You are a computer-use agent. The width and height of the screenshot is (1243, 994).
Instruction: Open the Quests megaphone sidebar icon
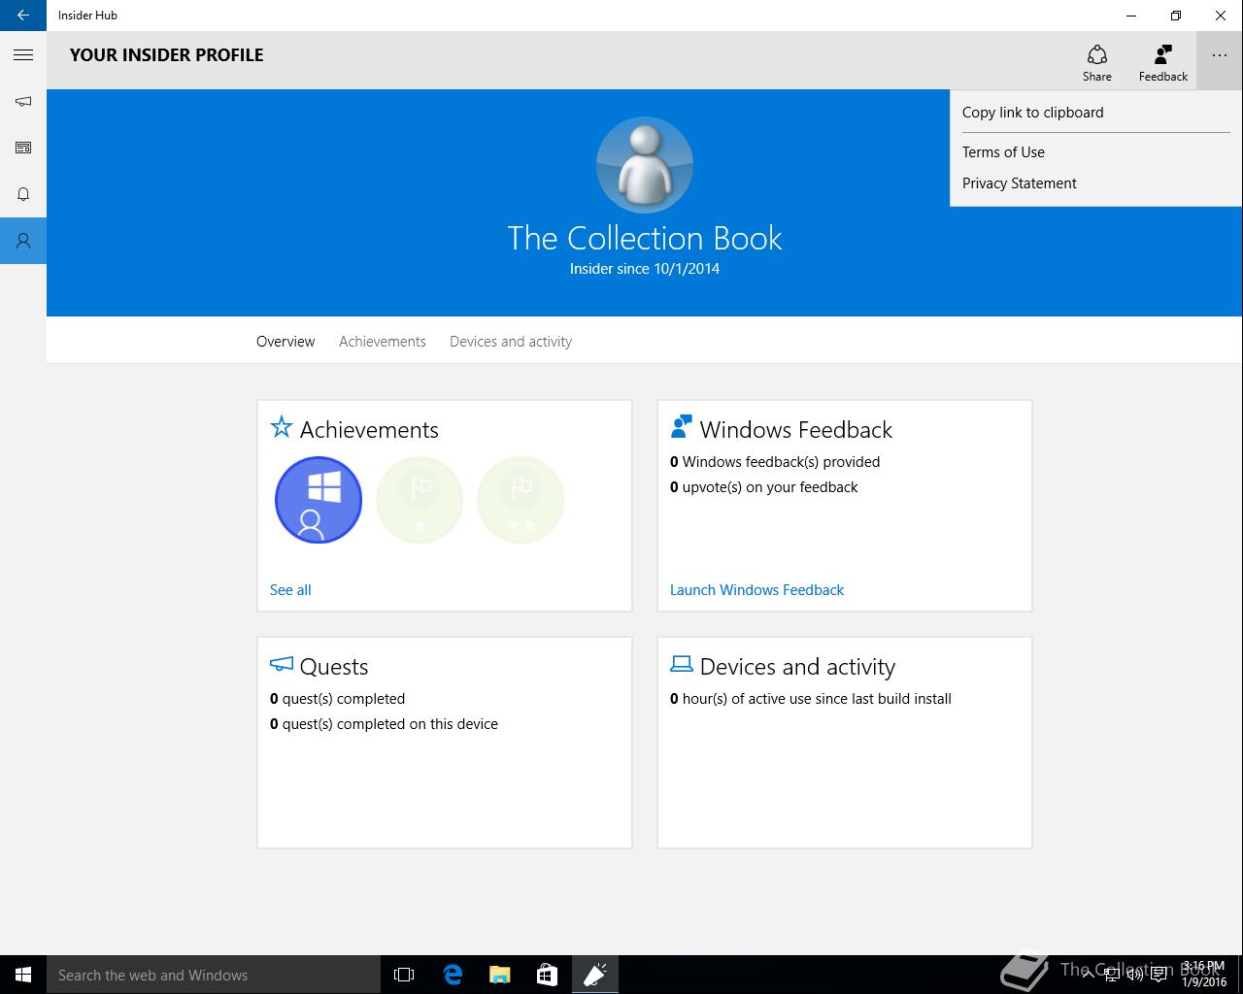[23, 101]
